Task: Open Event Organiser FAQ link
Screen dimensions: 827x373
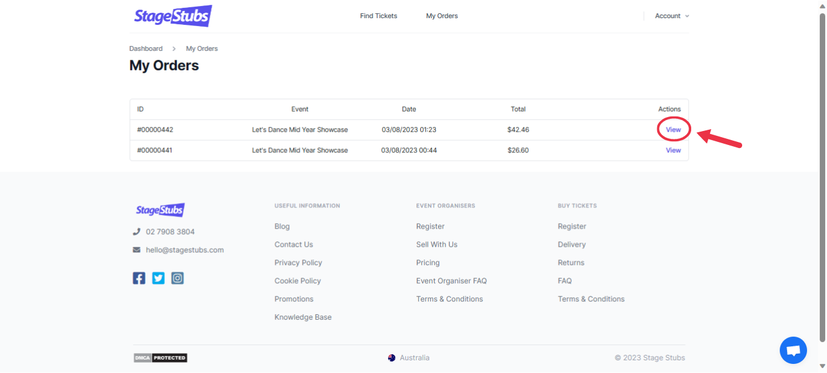Action: point(451,281)
